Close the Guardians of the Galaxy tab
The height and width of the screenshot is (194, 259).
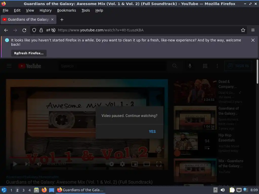52,19
